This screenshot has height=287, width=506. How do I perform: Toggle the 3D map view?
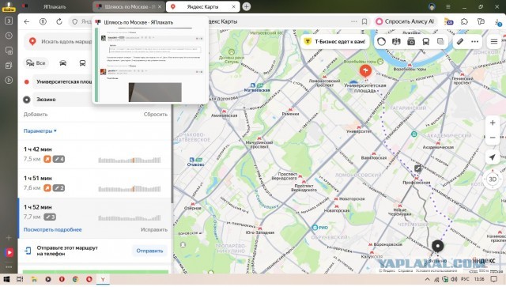tap(493, 179)
